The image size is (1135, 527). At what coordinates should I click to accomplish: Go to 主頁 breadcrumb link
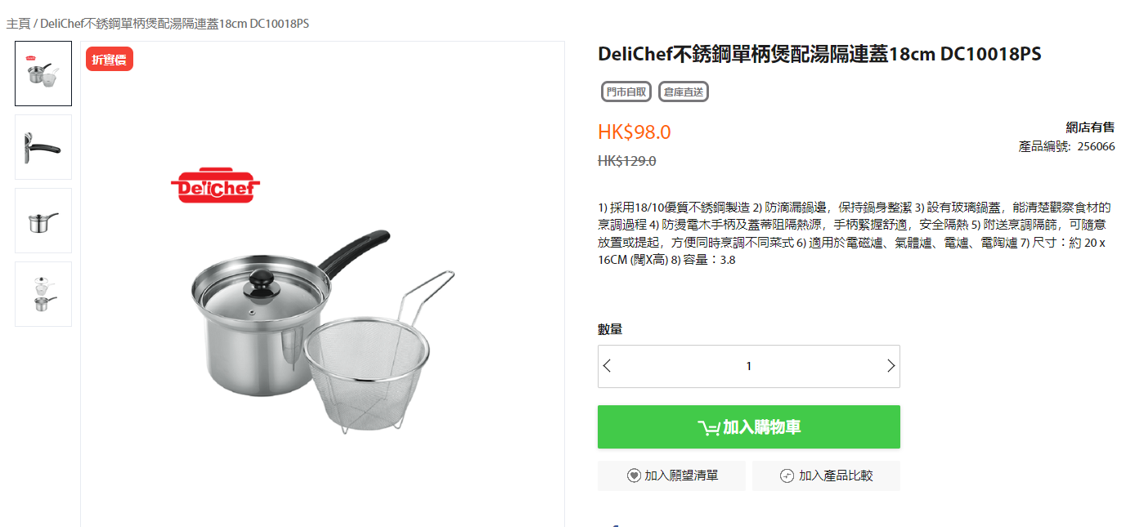pyautogui.click(x=18, y=23)
